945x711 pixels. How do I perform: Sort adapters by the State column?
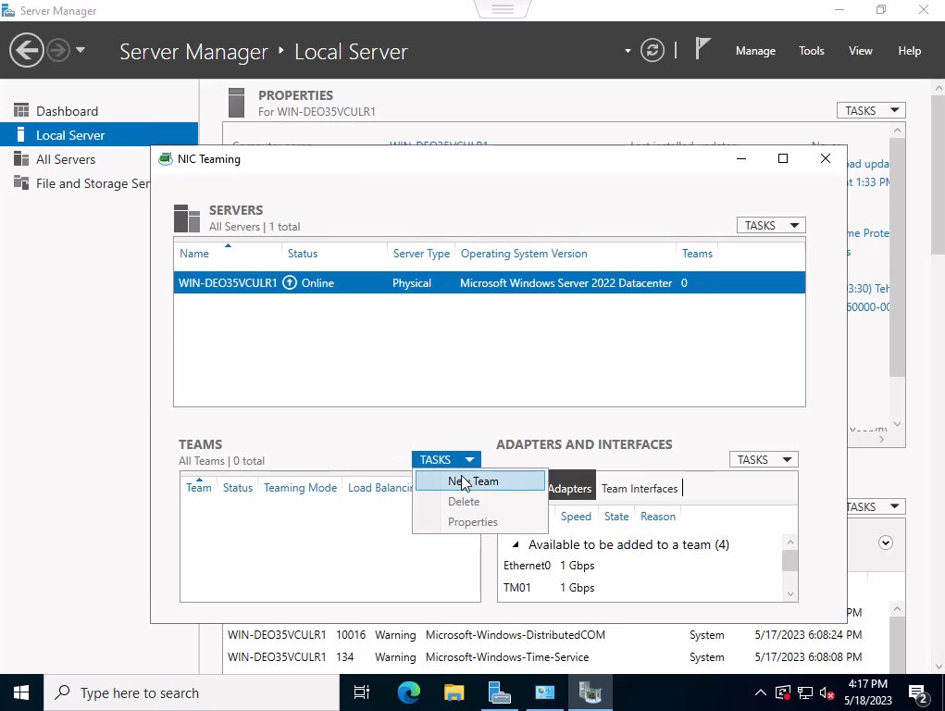point(615,517)
